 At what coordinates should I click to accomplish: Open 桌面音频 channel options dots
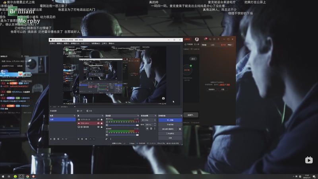107,132
